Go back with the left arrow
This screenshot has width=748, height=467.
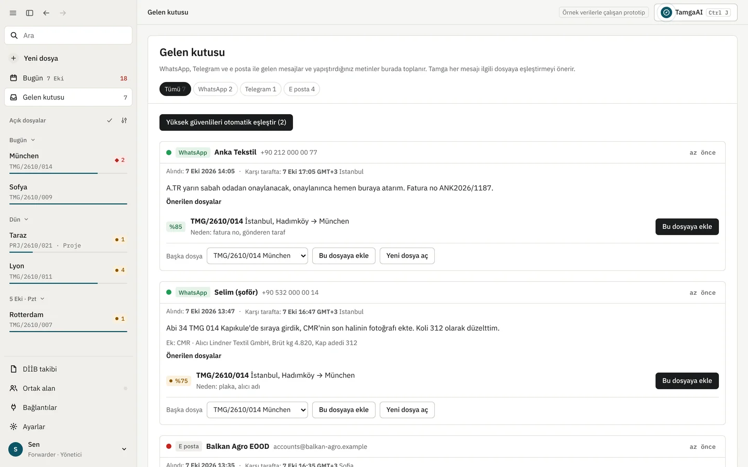pyautogui.click(x=46, y=13)
